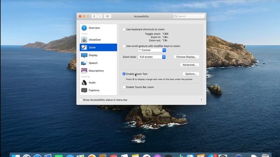Image resolution: width=280 pixels, height=157 pixels.
Task: Click the Zoom in shortcut text
Action: point(159,37)
